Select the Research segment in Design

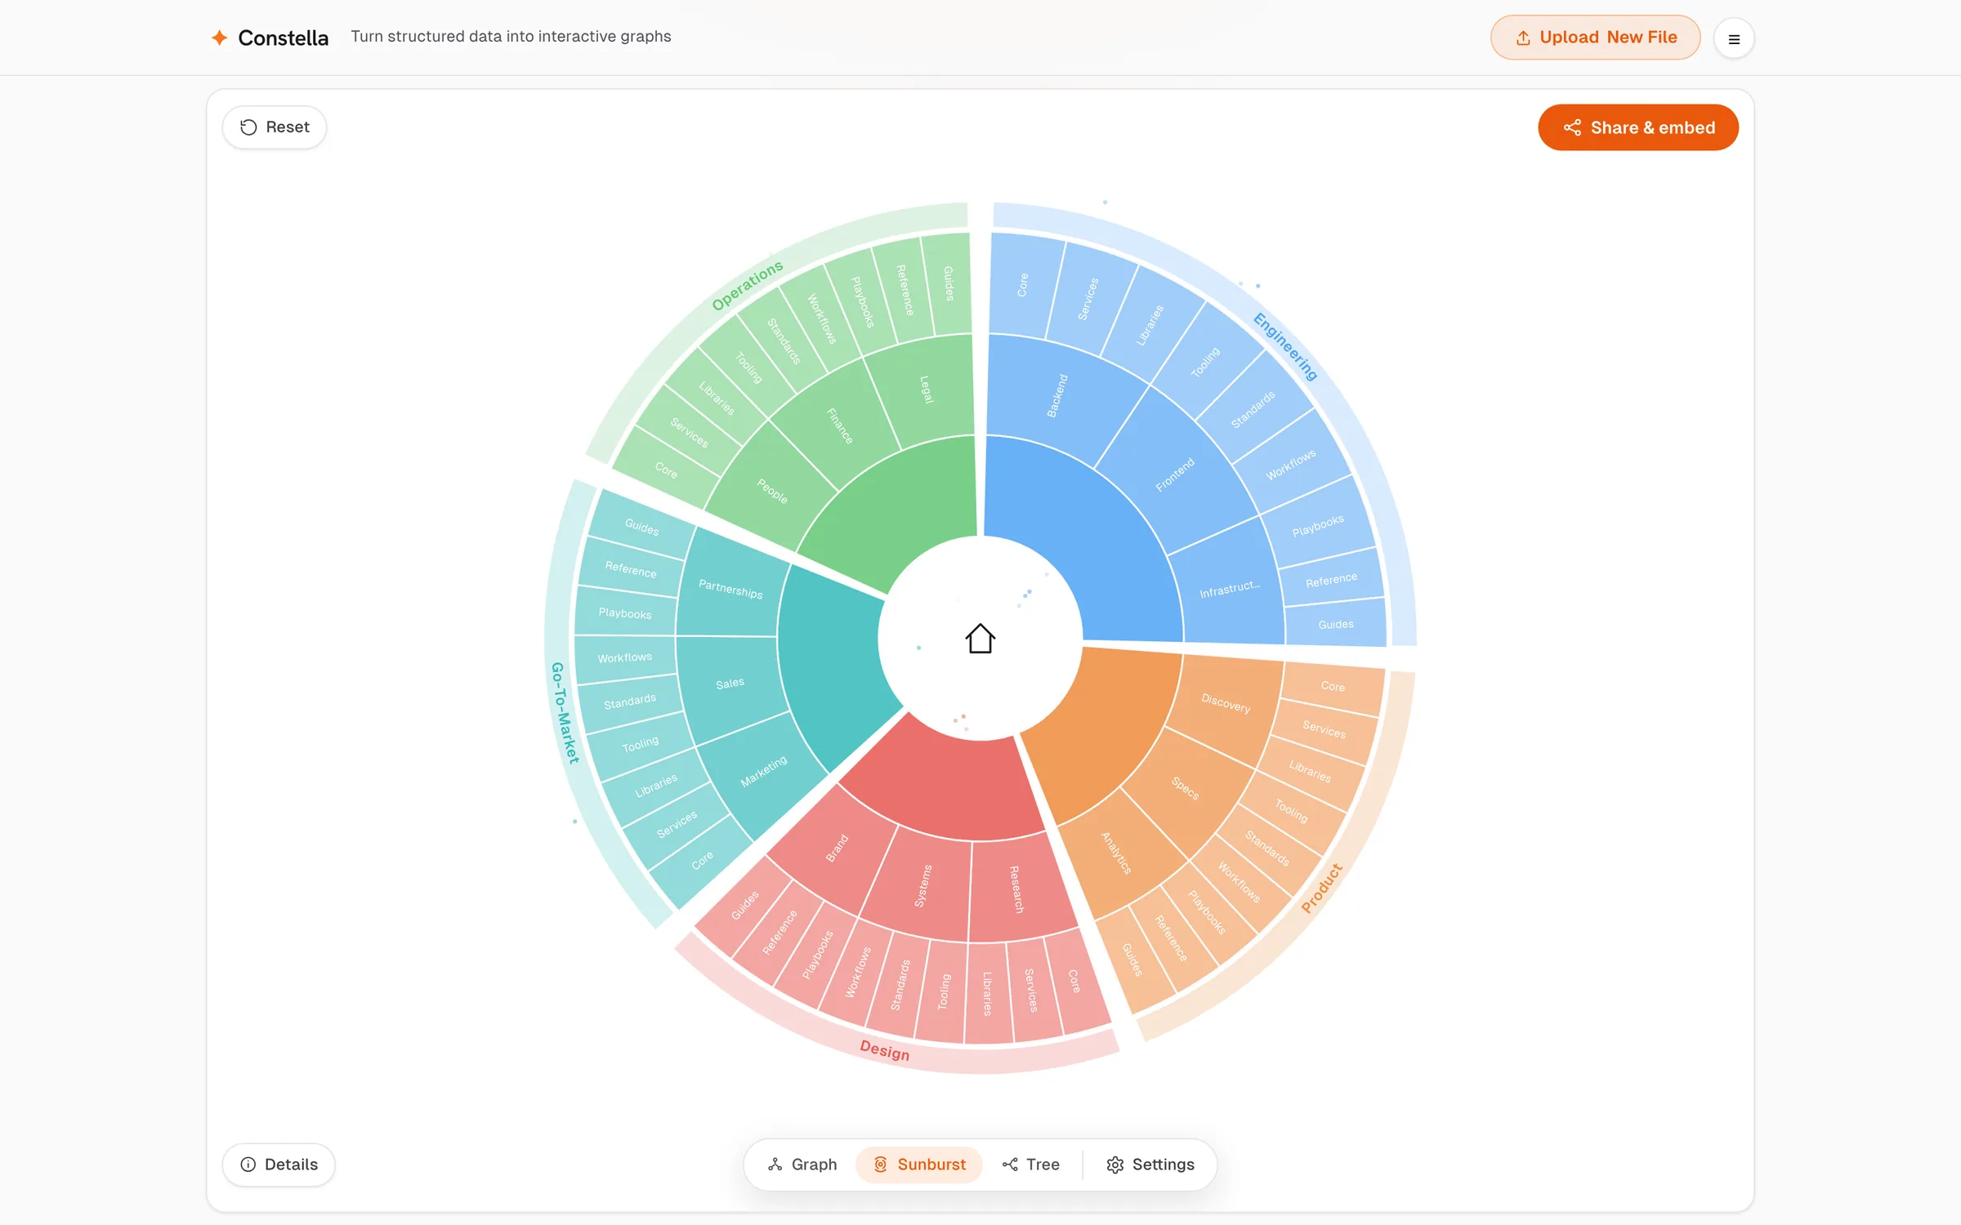[x=1016, y=889]
